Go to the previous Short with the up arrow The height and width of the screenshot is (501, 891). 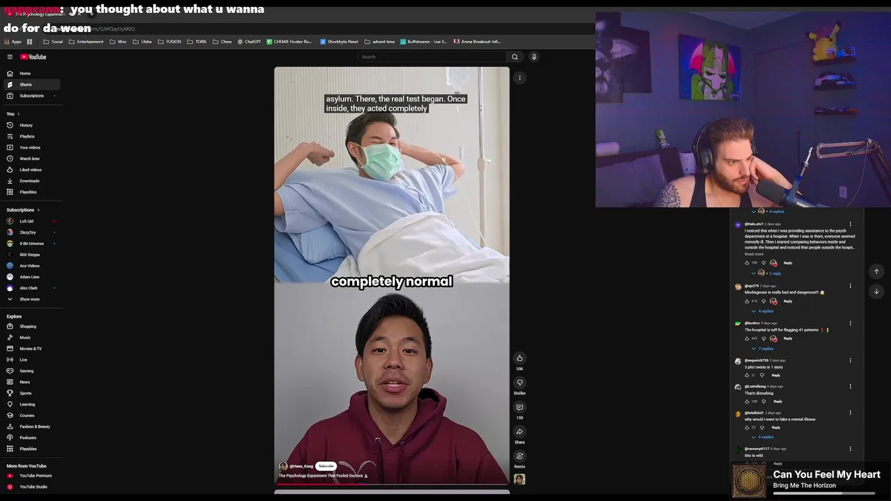[x=876, y=271]
